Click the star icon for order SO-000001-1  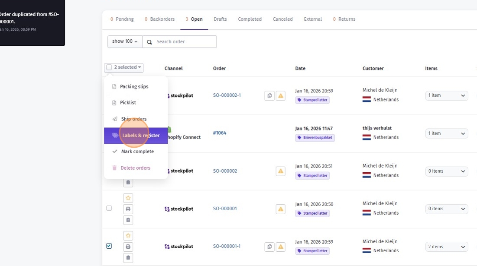point(128,236)
